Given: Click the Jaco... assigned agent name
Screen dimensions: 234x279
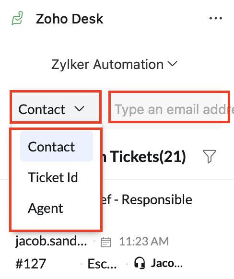Looking at the screenshot, I should [x=167, y=263].
